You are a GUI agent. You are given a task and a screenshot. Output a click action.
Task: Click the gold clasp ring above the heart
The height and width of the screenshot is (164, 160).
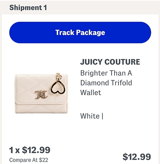(59, 76)
